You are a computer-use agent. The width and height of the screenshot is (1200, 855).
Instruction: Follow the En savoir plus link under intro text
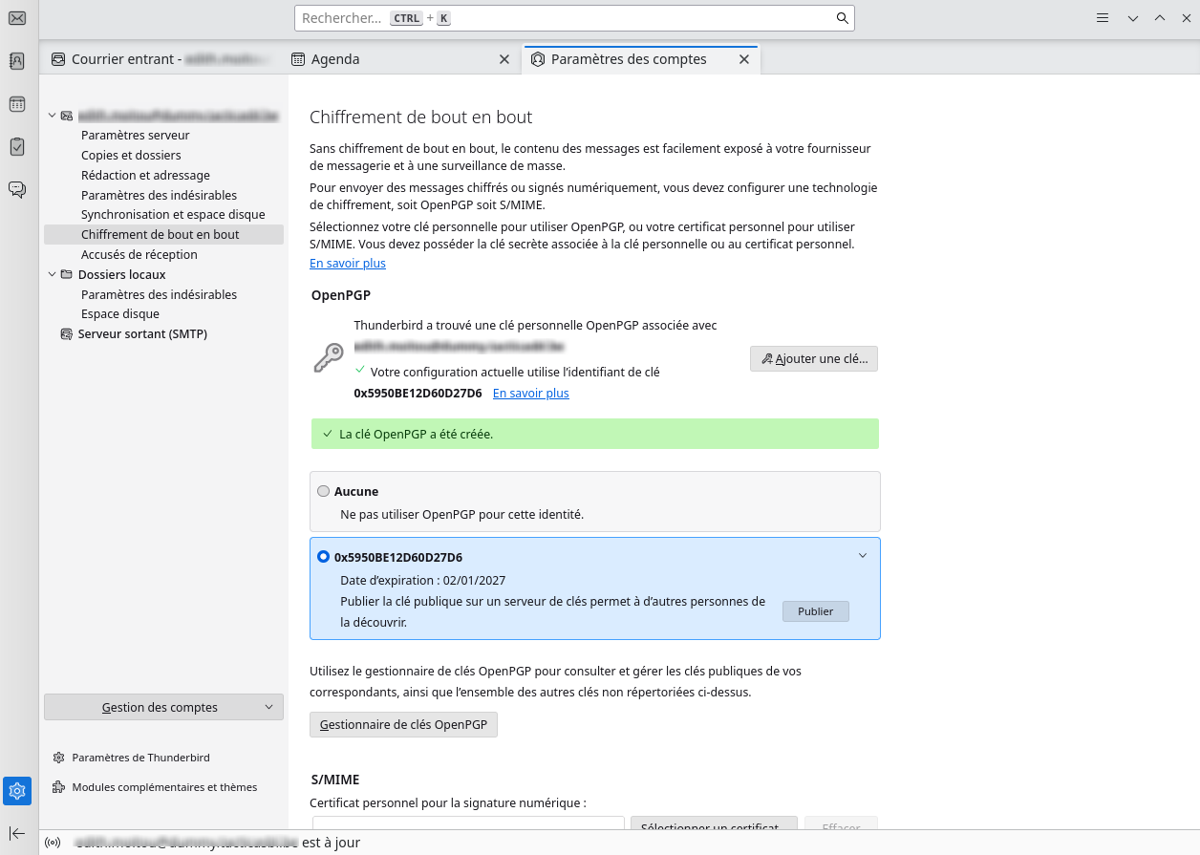pyautogui.click(x=348, y=263)
